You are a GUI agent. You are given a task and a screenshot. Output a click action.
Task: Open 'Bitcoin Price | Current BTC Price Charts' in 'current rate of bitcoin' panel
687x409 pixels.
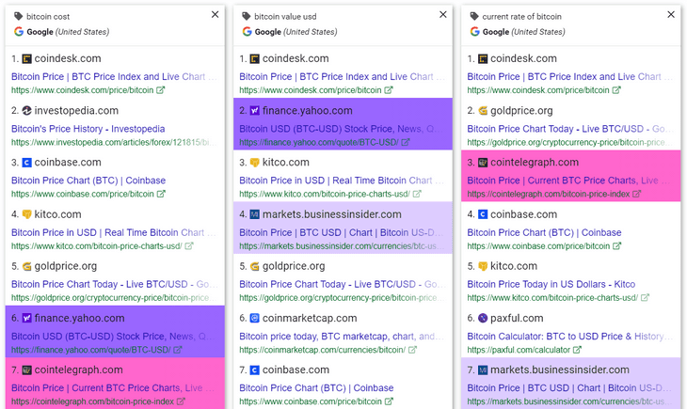tap(569, 181)
